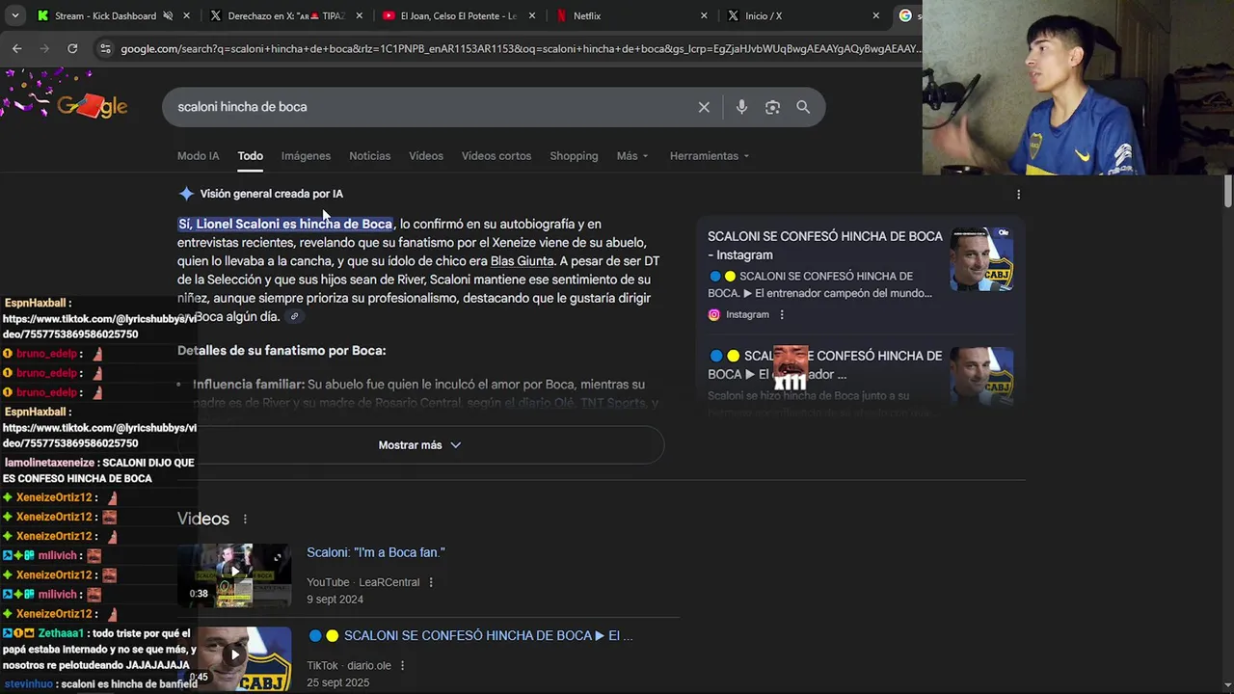Click '9 sept 2024' date text
1234x694 pixels.
pos(335,600)
